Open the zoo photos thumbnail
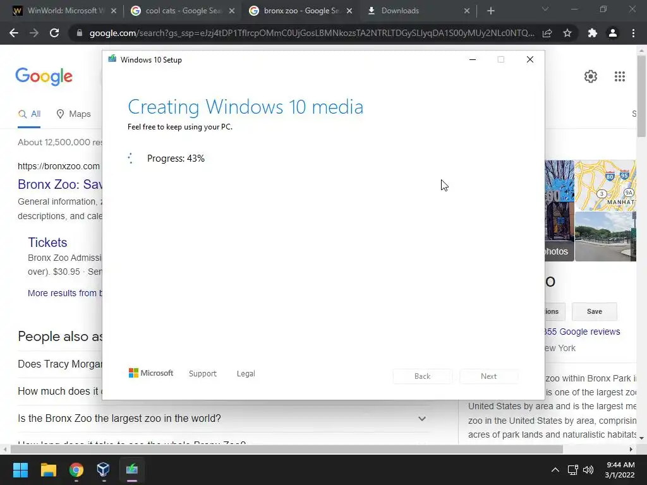Image resolution: width=647 pixels, height=485 pixels. [559, 211]
